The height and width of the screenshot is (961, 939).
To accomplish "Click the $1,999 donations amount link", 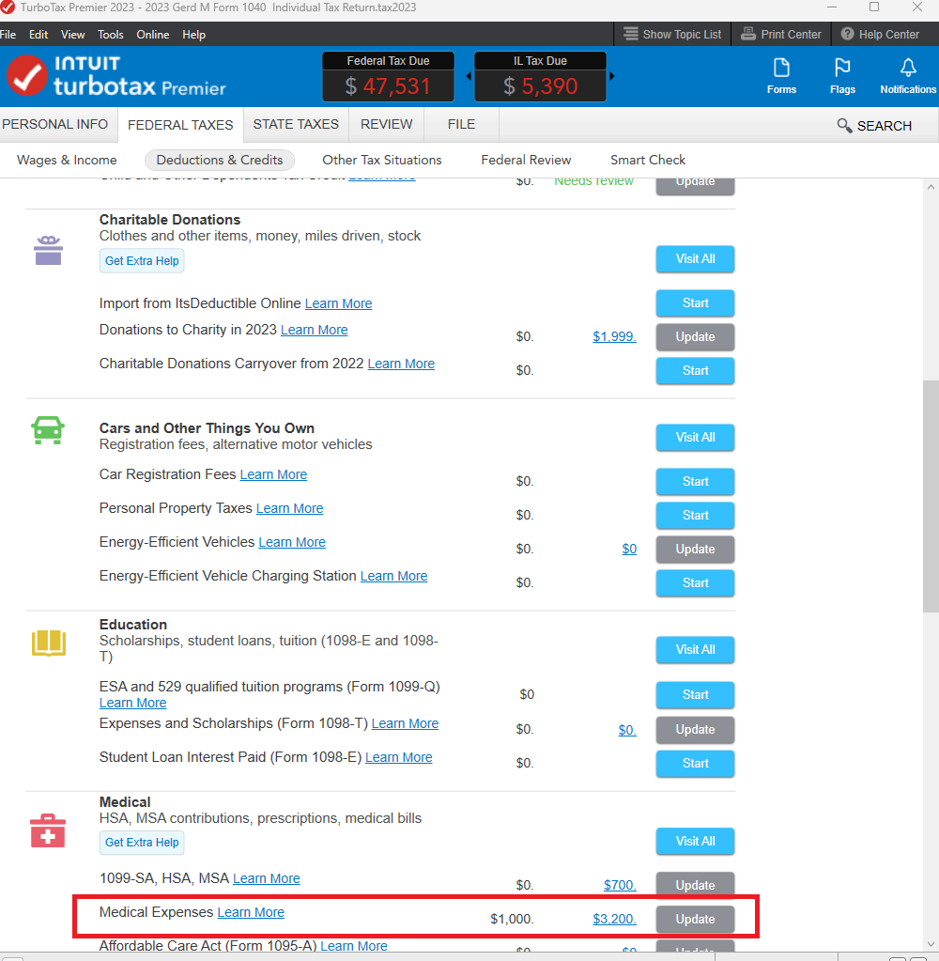I will [x=614, y=336].
